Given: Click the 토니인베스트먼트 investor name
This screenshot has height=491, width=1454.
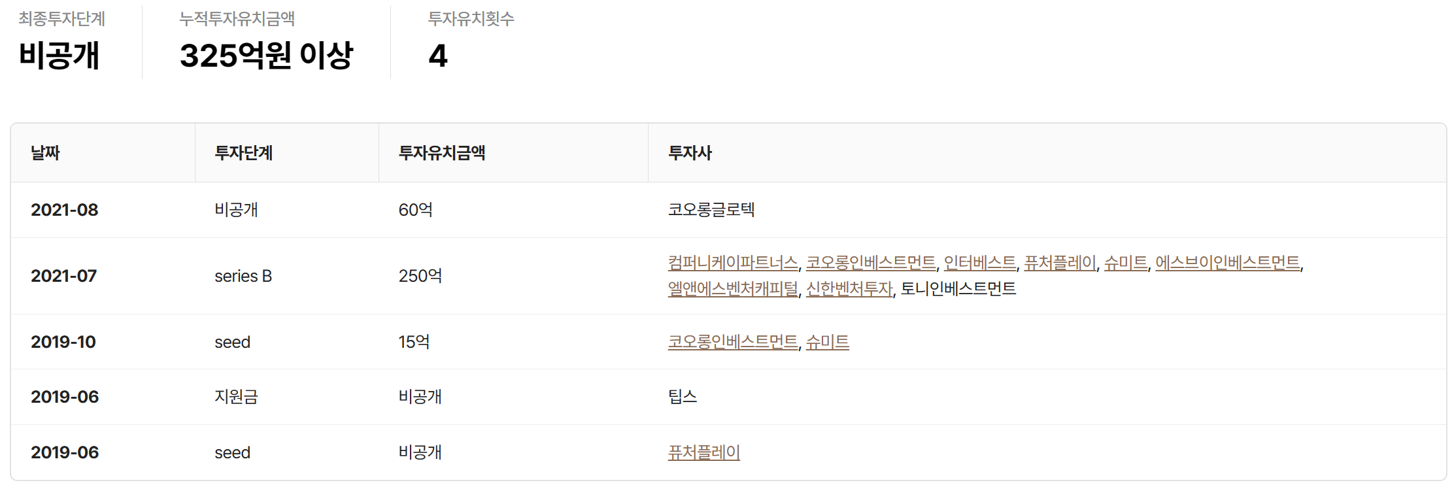Looking at the screenshot, I should [x=958, y=289].
